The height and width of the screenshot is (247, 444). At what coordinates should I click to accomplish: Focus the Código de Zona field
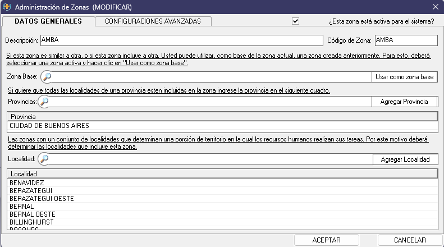(x=405, y=40)
